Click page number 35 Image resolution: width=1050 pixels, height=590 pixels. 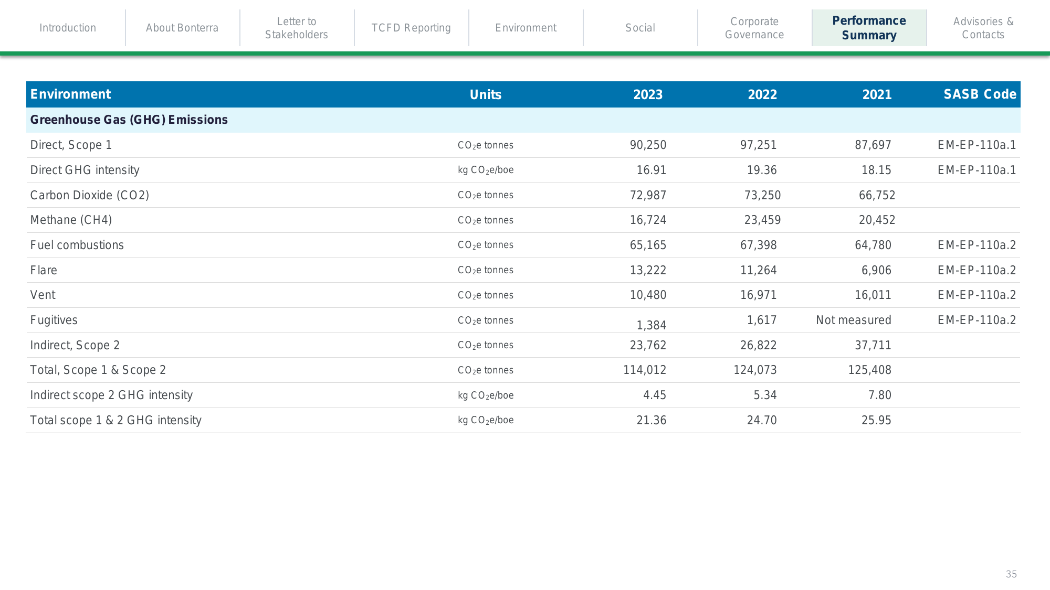pyautogui.click(x=1011, y=574)
